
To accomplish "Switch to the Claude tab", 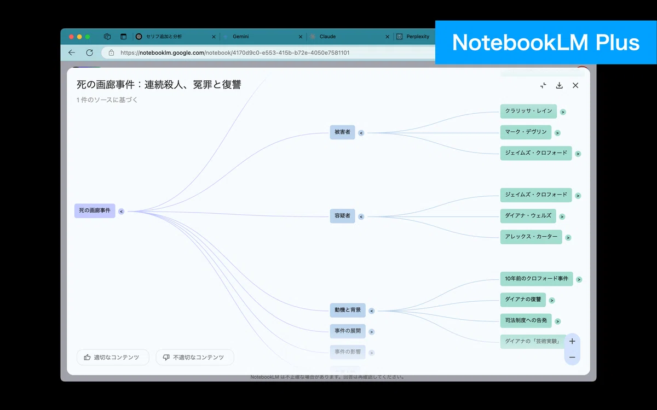I will pyautogui.click(x=348, y=37).
